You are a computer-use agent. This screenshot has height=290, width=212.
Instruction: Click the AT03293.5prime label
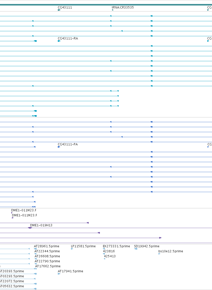pos(12,276)
